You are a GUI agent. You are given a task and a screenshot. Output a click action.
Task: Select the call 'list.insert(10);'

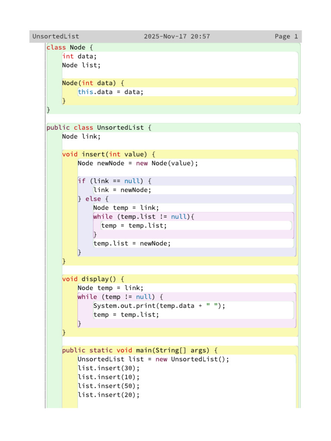109,377
